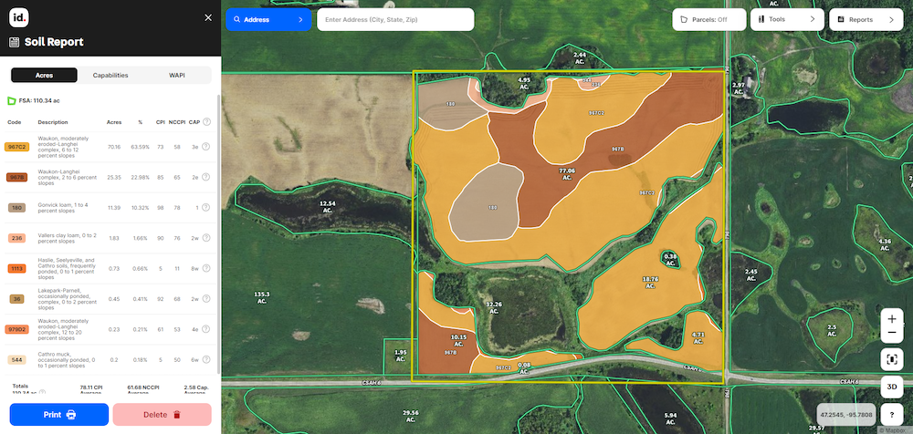Delete the soil report

click(162, 415)
